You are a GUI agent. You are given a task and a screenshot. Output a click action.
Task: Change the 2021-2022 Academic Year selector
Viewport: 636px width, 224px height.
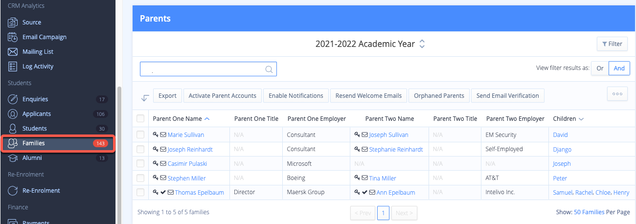coord(422,44)
